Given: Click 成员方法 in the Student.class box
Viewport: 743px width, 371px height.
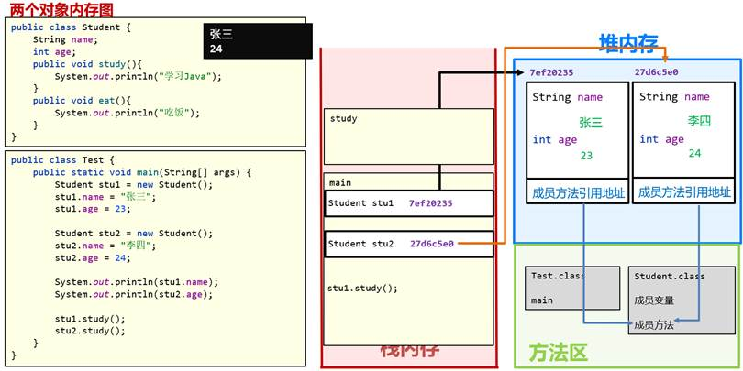Looking at the screenshot, I should pos(654,324).
